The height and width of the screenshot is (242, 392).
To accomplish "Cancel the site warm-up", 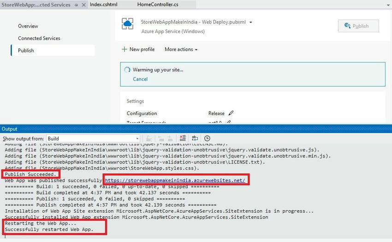I will tap(140, 79).
